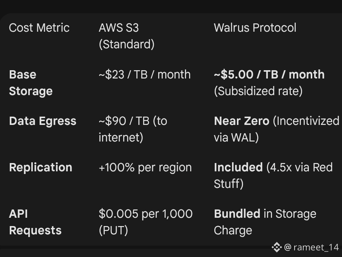Viewport: 342px width, 257px height.
Task: Select the bold ~$5.00 / TB / month price
Action: [x=269, y=75]
